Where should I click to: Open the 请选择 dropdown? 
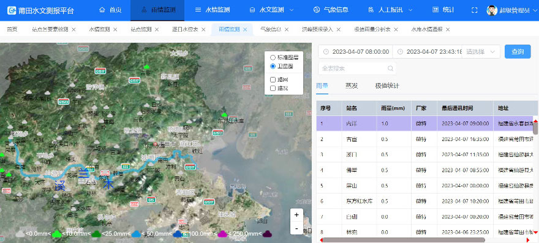481,52
